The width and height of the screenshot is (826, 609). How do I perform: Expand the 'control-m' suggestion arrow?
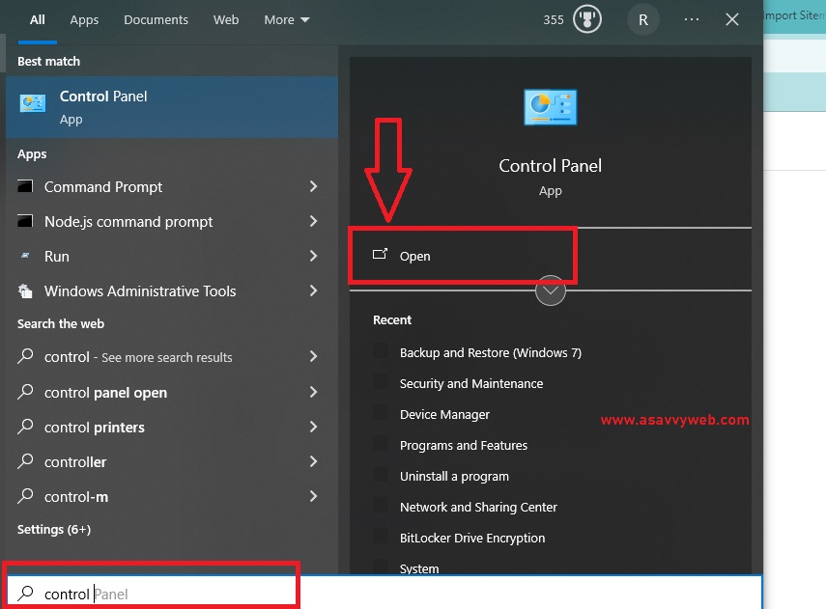click(313, 496)
